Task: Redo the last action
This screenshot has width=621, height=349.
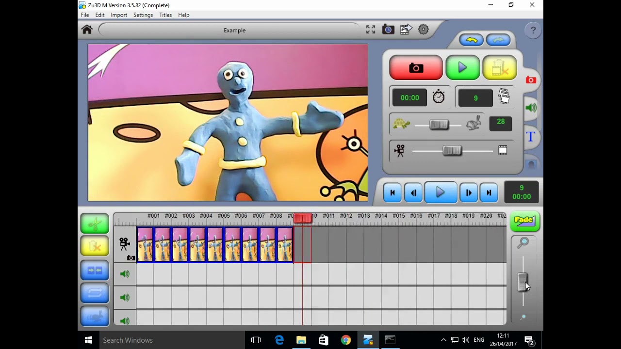Action: point(498,40)
